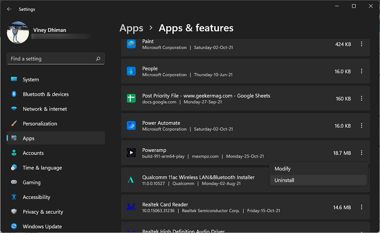Go to Network & internet settings

click(56, 109)
